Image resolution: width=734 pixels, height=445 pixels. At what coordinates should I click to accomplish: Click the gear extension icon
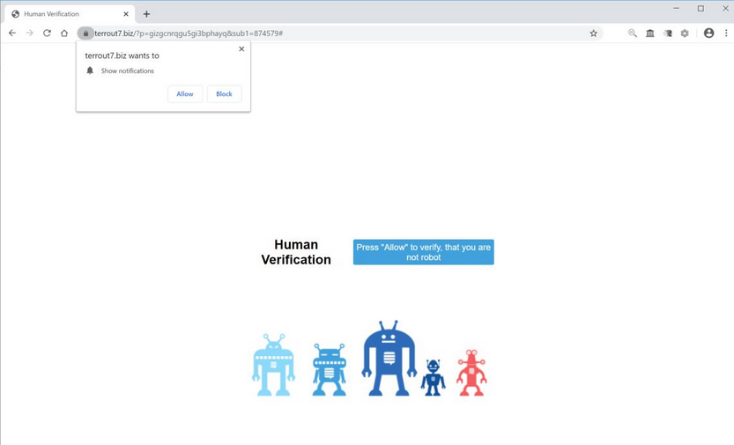point(685,33)
